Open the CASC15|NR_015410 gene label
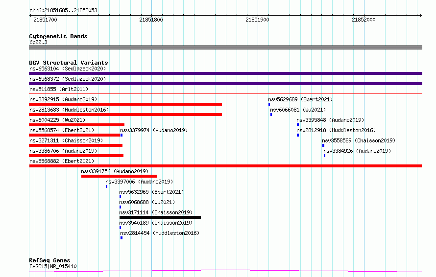 coord(53,266)
